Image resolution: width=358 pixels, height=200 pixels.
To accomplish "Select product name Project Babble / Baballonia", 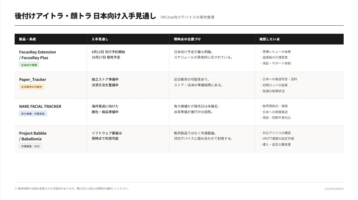I will (x=33, y=136).
